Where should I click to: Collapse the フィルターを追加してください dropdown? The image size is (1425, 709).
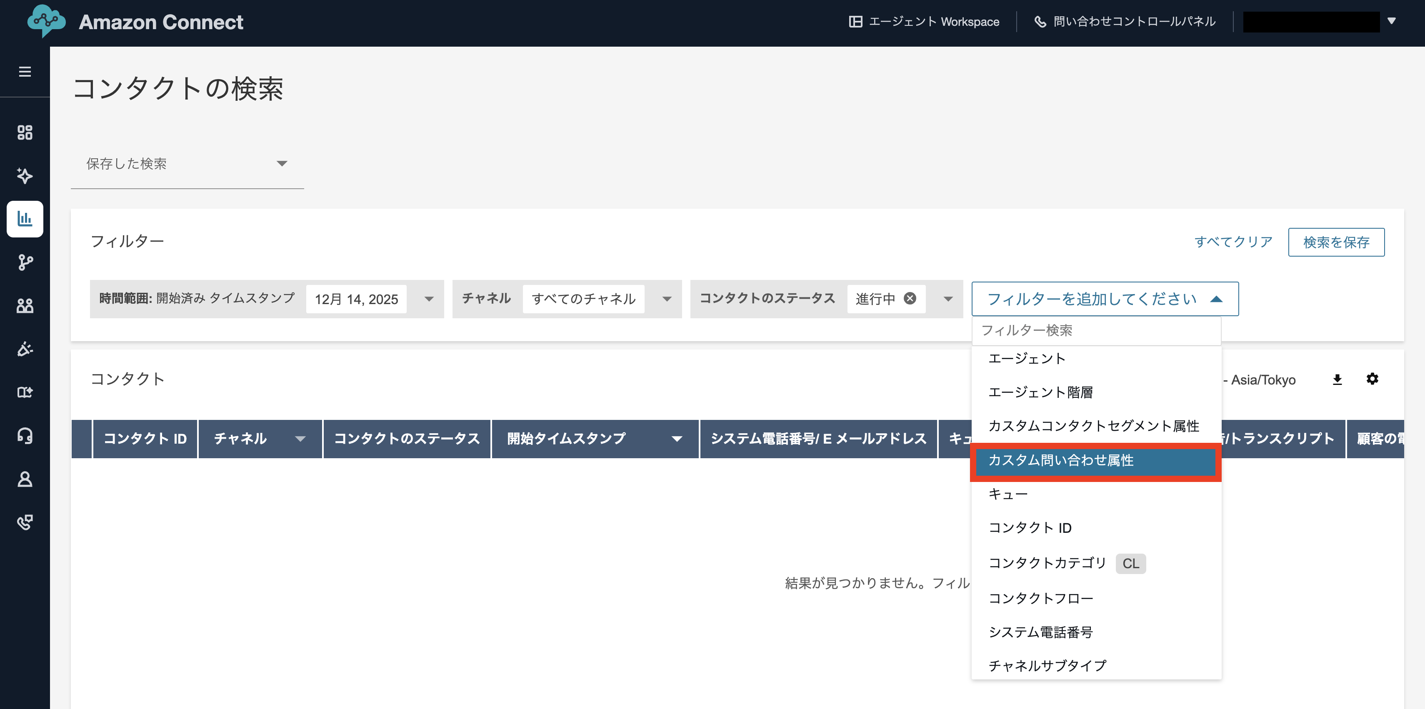pos(1216,299)
